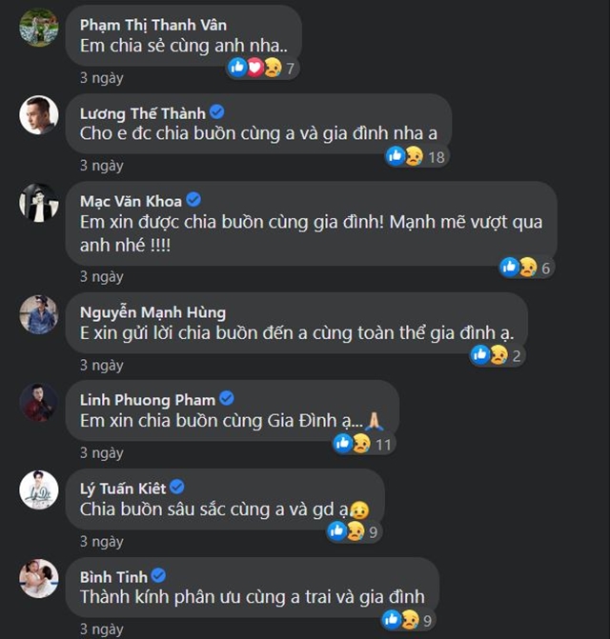Click '3 ngày' timestamp under Mạc Văn Khoa's comment
The height and width of the screenshot is (639, 610).
(x=102, y=276)
